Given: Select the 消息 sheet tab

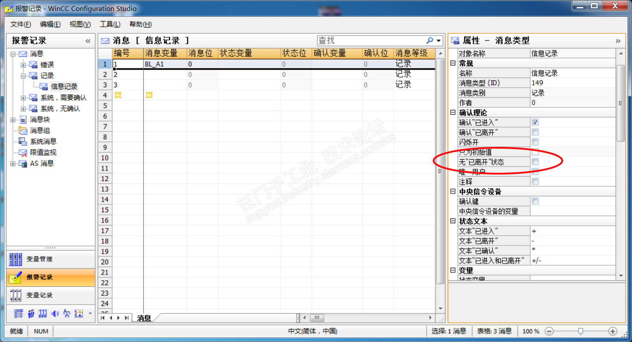Looking at the screenshot, I should tap(144, 318).
